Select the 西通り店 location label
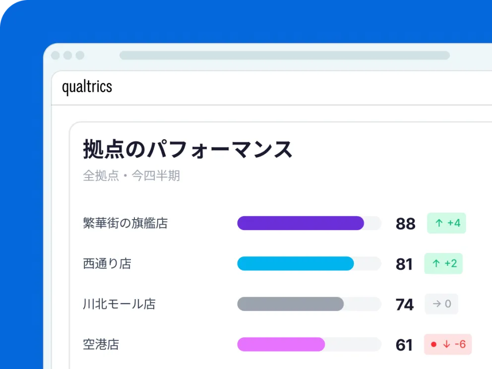The width and height of the screenshot is (492, 369). pyautogui.click(x=107, y=263)
